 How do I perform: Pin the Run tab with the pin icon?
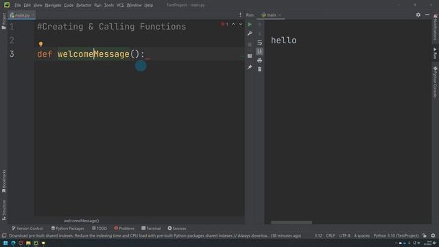point(250,67)
